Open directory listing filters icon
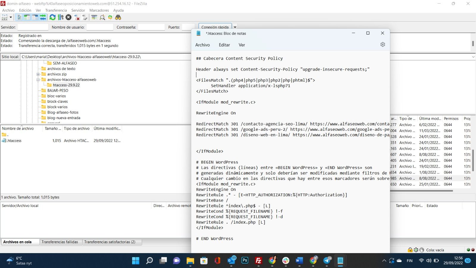 coord(94,17)
